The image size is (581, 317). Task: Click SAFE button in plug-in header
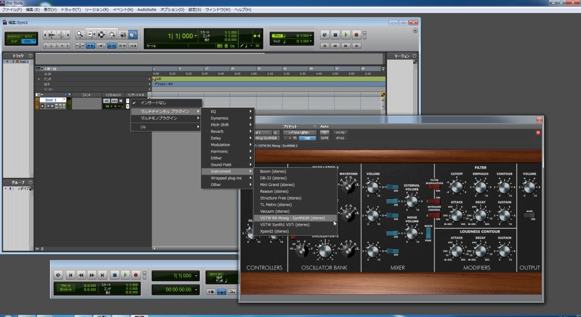point(325,138)
